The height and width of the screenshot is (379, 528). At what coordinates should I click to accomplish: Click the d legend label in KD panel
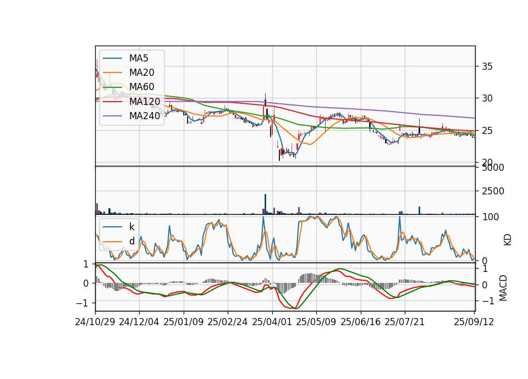[x=131, y=241]
